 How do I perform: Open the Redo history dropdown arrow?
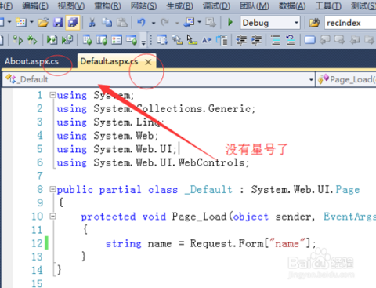[x=177, y=23]
